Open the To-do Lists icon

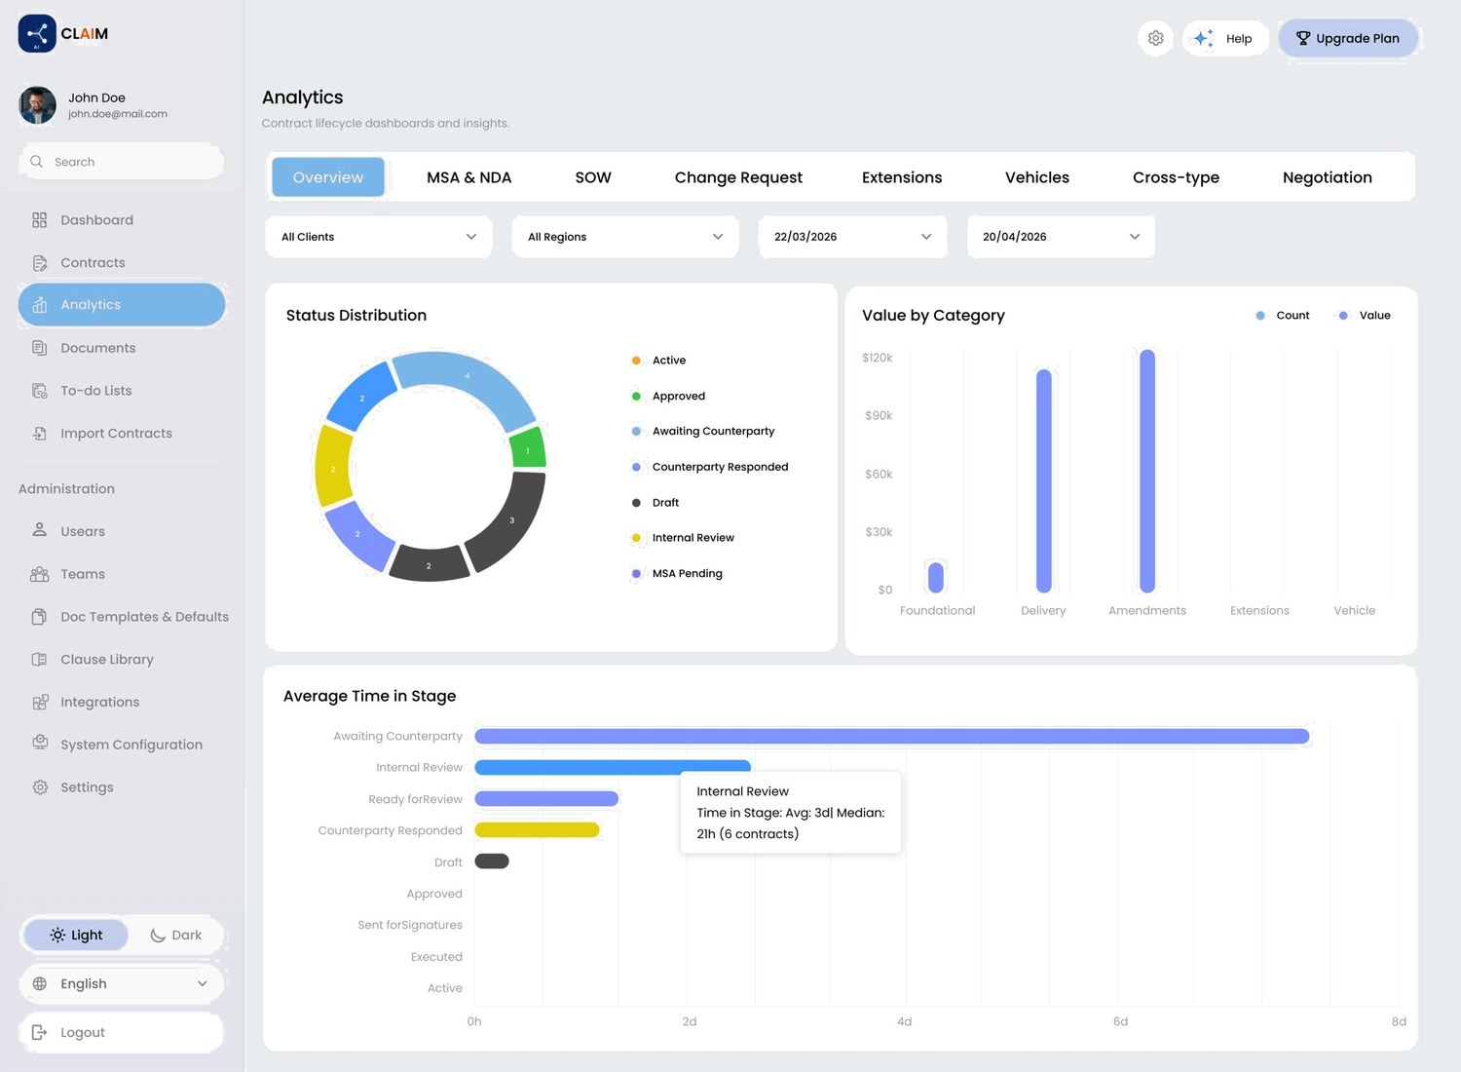(x=40, y=391)
